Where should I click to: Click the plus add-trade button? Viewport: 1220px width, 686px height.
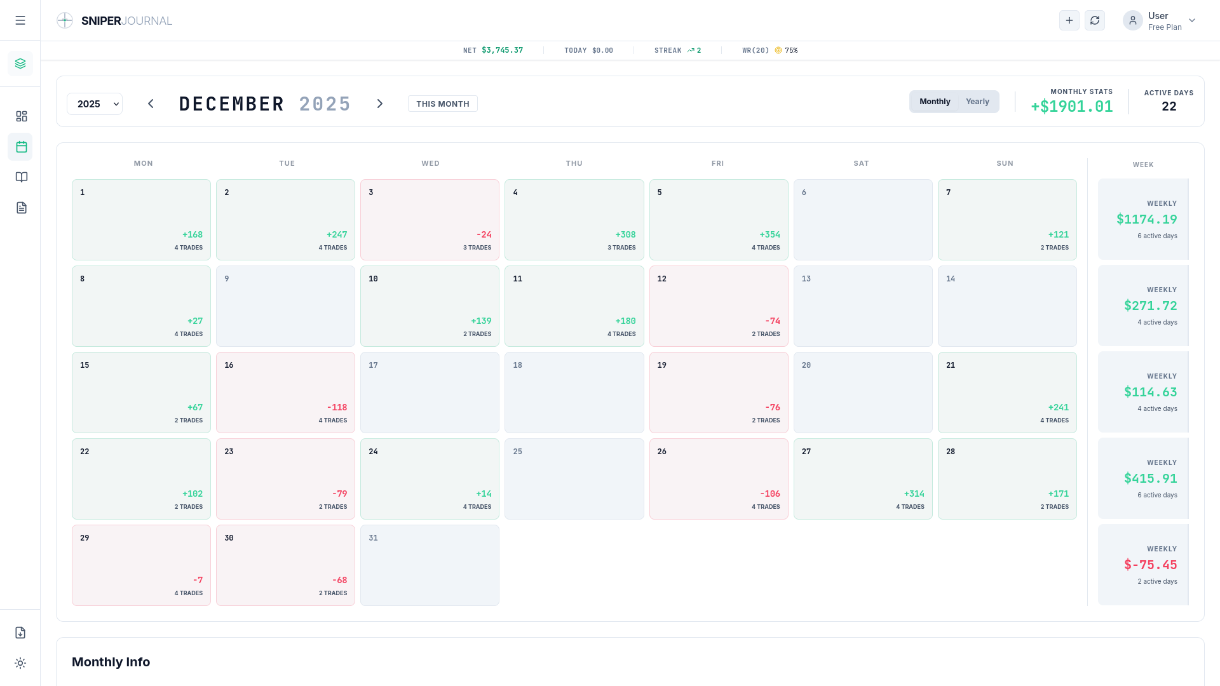(1069, 20)
